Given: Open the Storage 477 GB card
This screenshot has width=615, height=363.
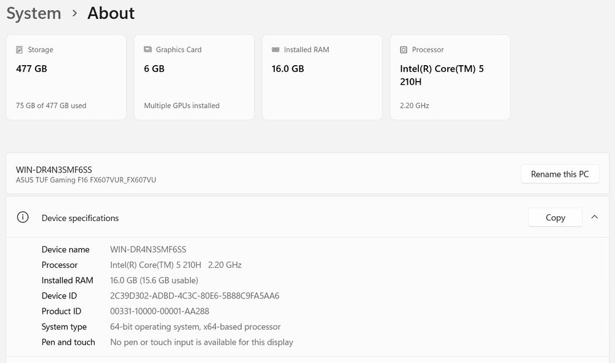Looking at the screenshot, I should pos(66,77).
